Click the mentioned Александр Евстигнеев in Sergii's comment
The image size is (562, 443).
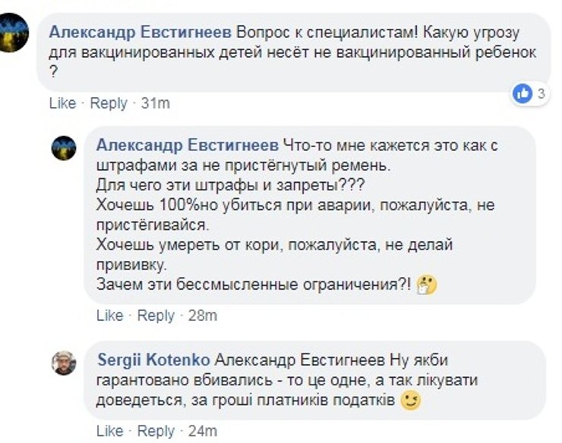coord(301,359)
